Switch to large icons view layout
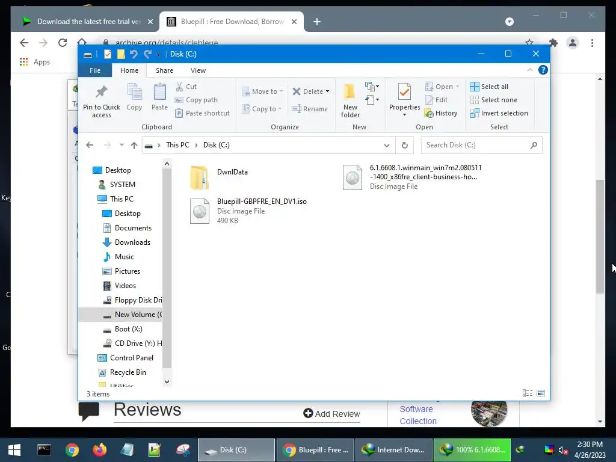 pos(541,393)
